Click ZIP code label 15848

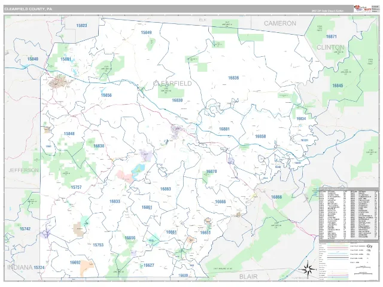69,134
